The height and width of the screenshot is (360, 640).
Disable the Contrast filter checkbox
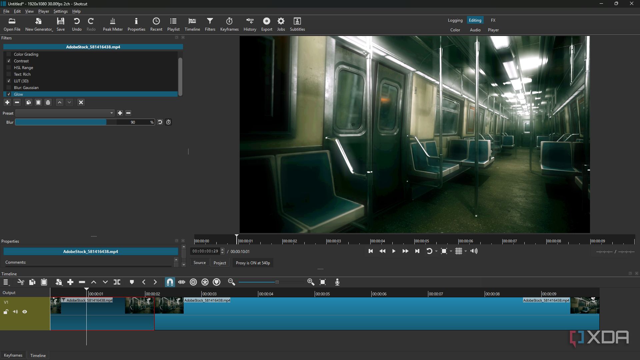[9, 61]
